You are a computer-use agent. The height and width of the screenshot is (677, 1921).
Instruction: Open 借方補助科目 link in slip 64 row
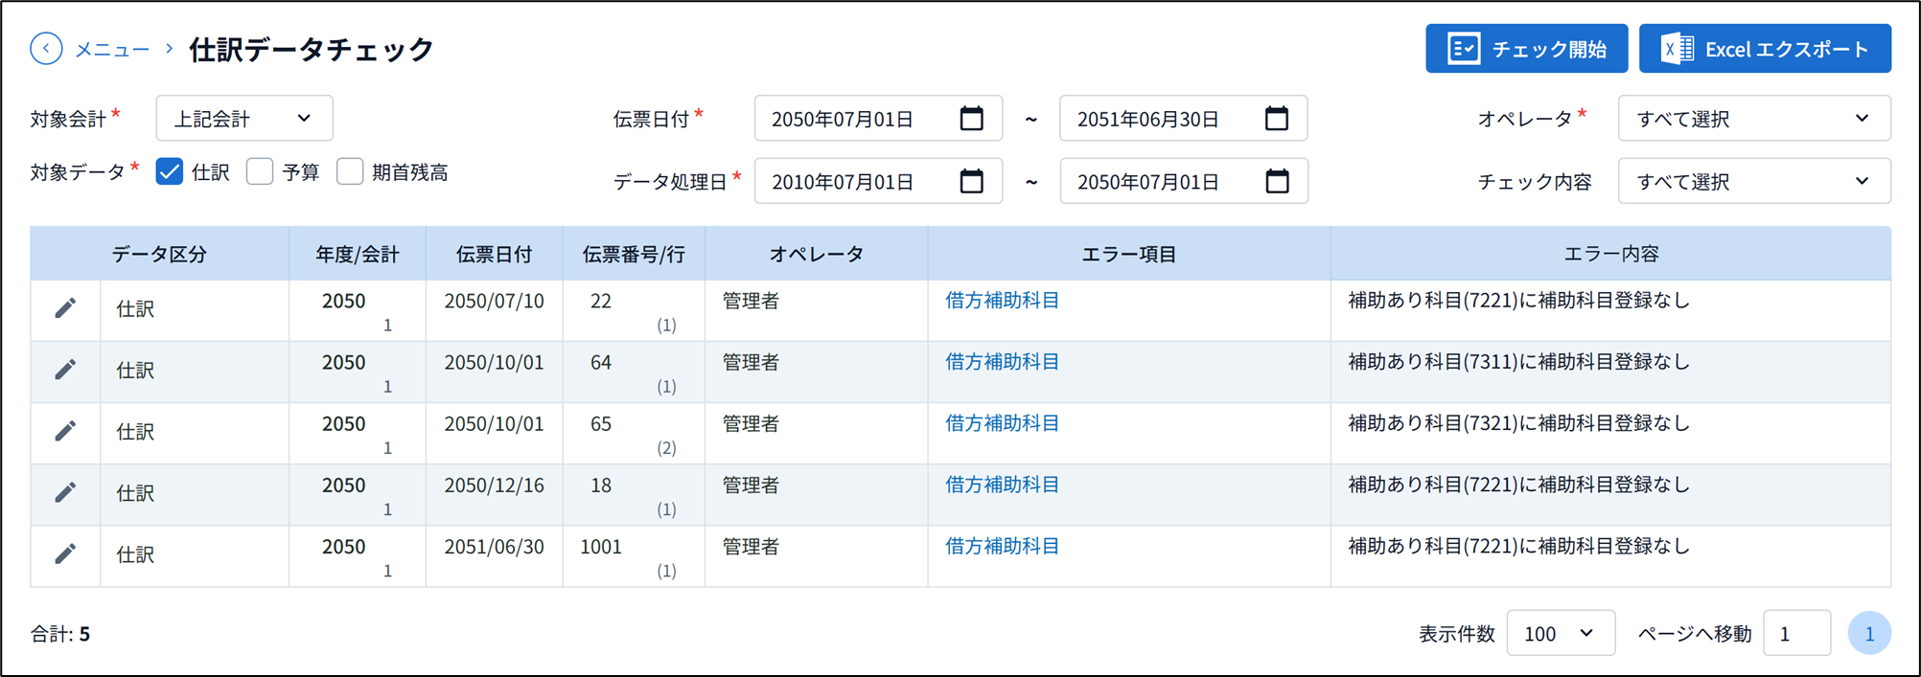1002,362
